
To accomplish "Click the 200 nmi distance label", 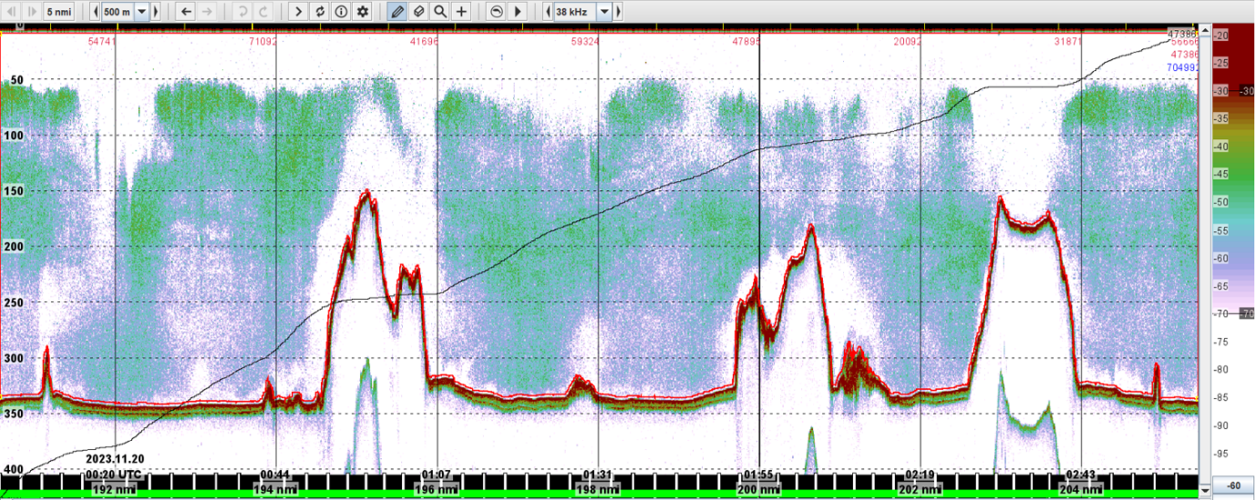I will 759,489.
